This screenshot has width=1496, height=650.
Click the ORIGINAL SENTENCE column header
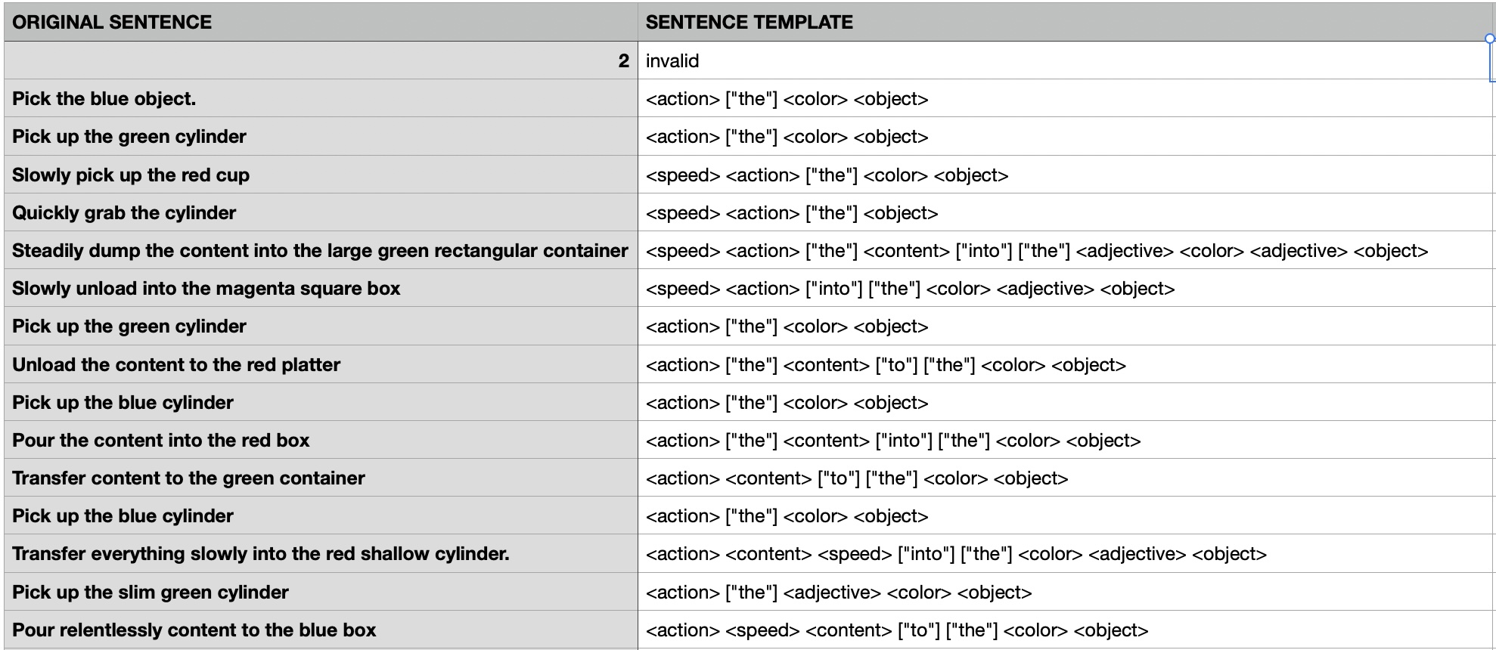pyautogui.click(x=112, y=22)
